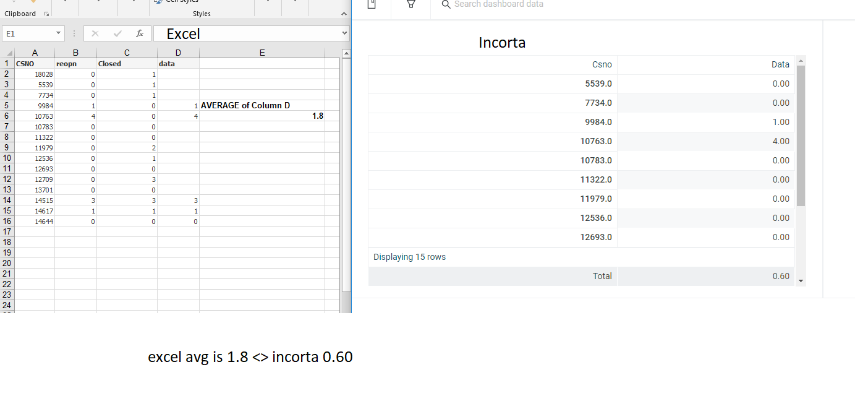Select the Excel cell containing 7734

coord(35,95)
